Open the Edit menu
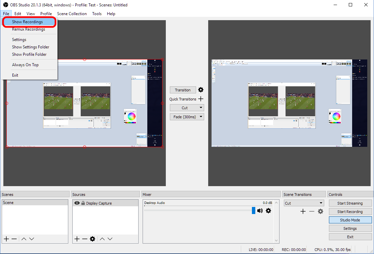Image resolution: width=374 pixels, height=254 pixels. (x=17, y=14)
